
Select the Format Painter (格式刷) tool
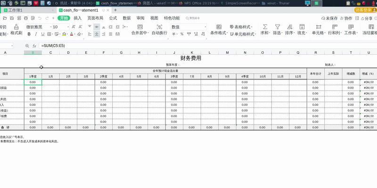16,30
